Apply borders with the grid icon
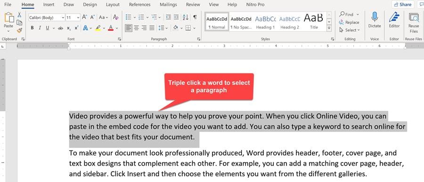The image size is (424, 182). [188, 28]
